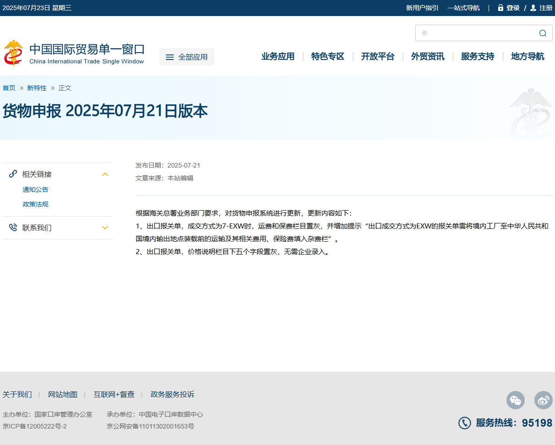Screen dimensions: 555x445
Task: Collapse the 相关链接 section chevron
Action: point(105,174)
